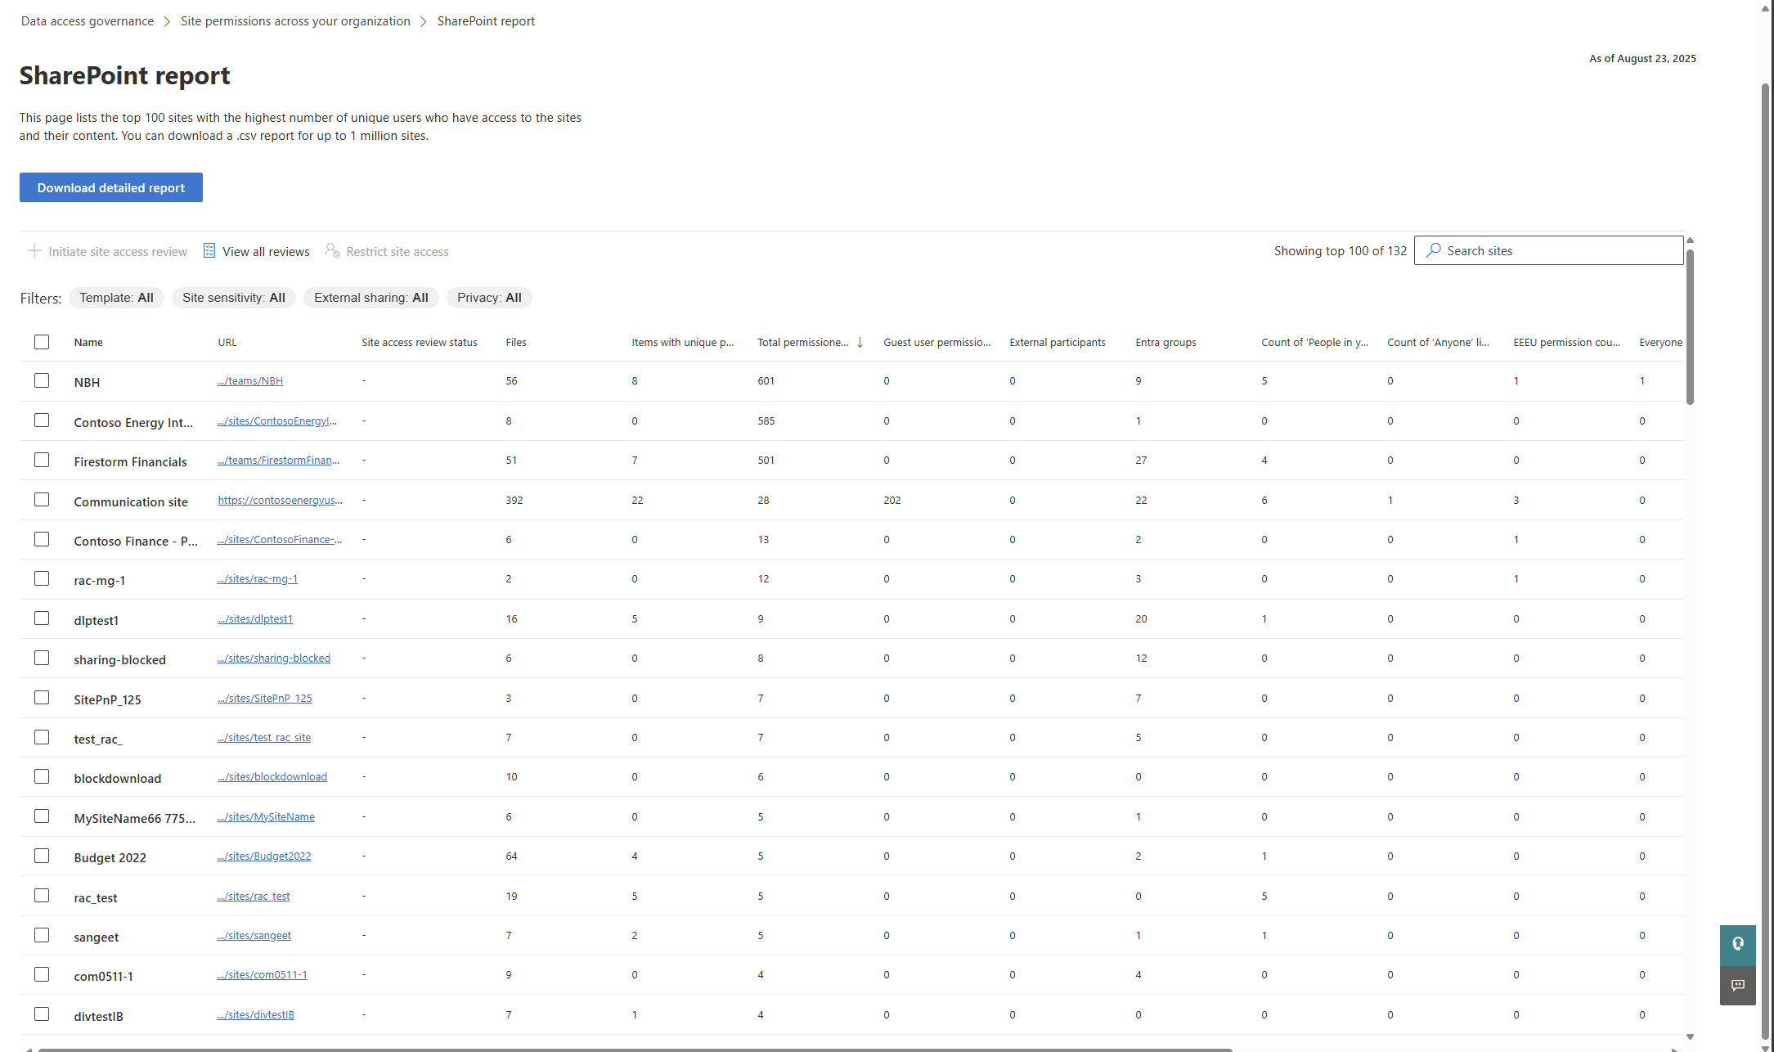
Task: Open the headset support icon
Action: 1737,945
